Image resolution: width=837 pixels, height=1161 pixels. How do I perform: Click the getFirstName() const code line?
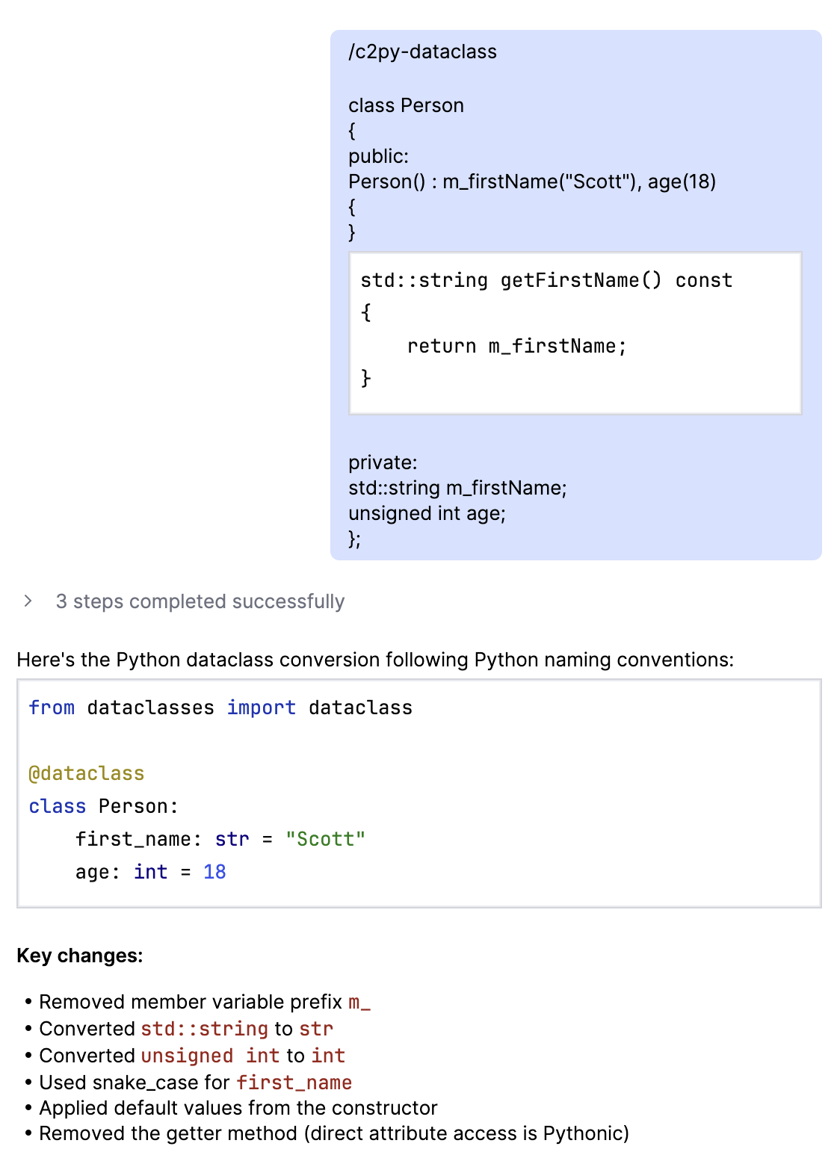(546, 280)
